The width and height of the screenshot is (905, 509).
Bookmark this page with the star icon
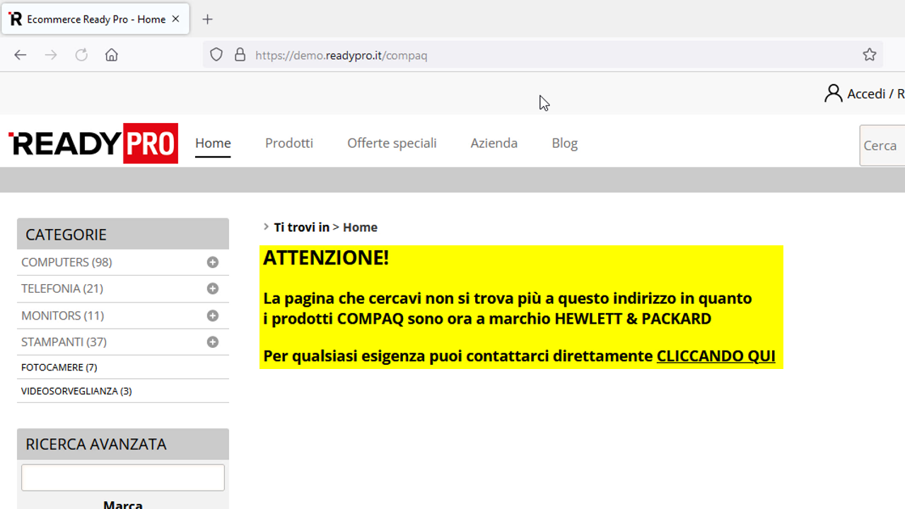[x=870, y=55]
